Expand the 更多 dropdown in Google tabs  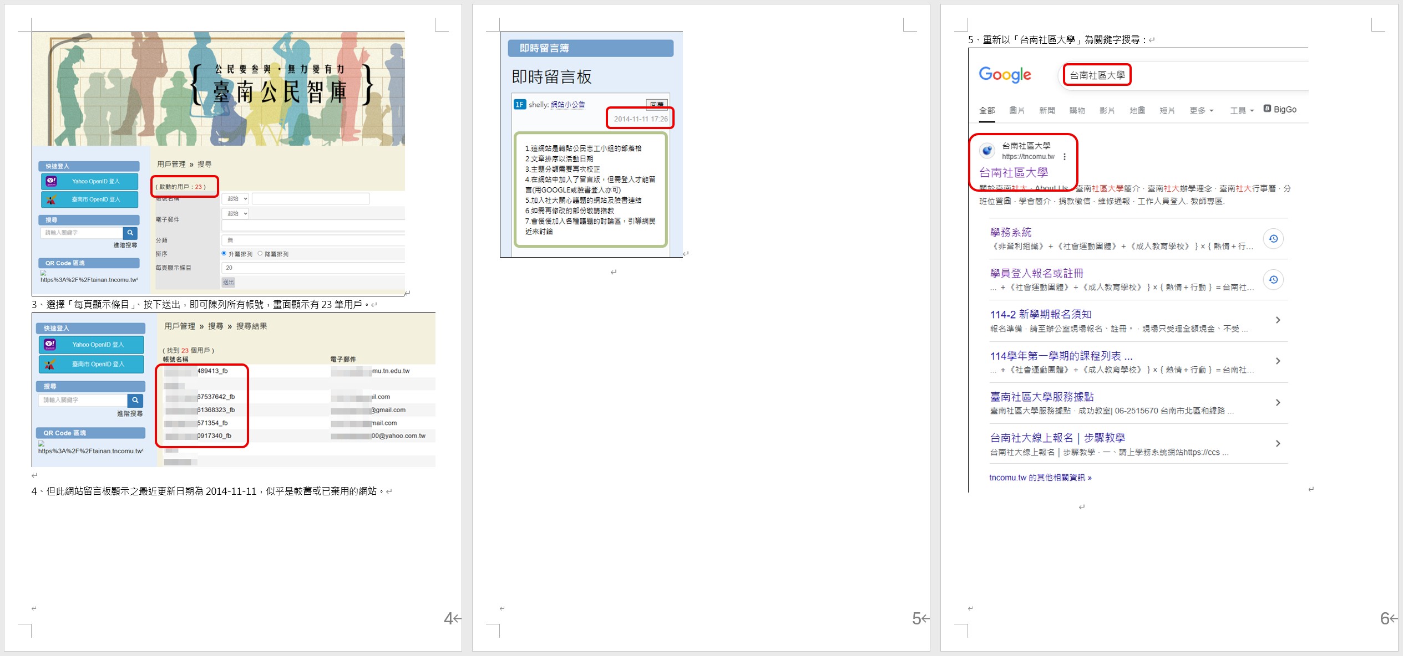(x=1201, y=110)
